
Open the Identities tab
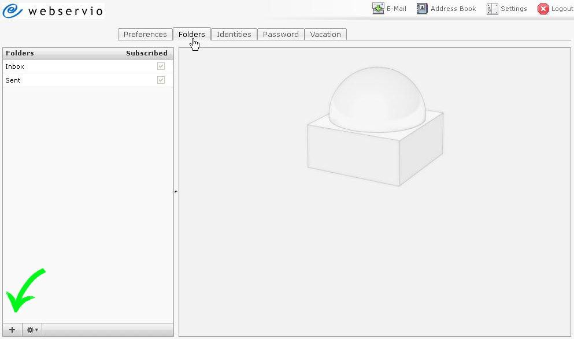234,35
